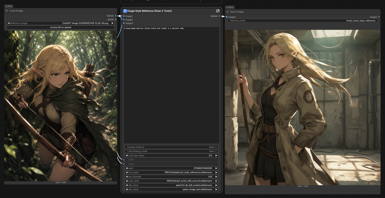Switch to next unet_name option
385x198 pixels.
(216, 181)
